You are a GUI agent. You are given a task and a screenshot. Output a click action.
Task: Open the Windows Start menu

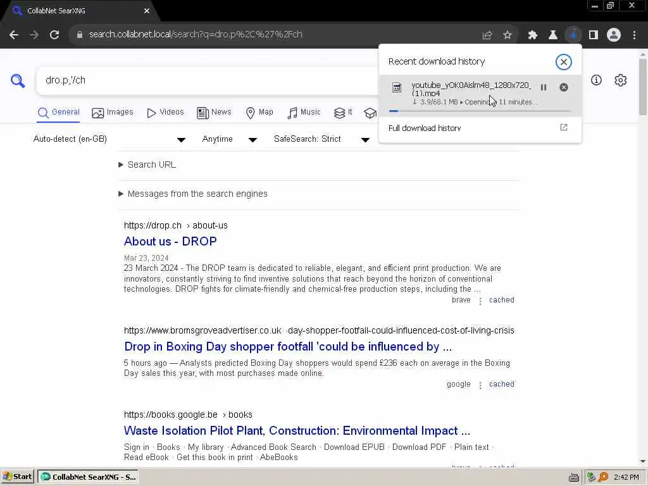click(17, 477)
